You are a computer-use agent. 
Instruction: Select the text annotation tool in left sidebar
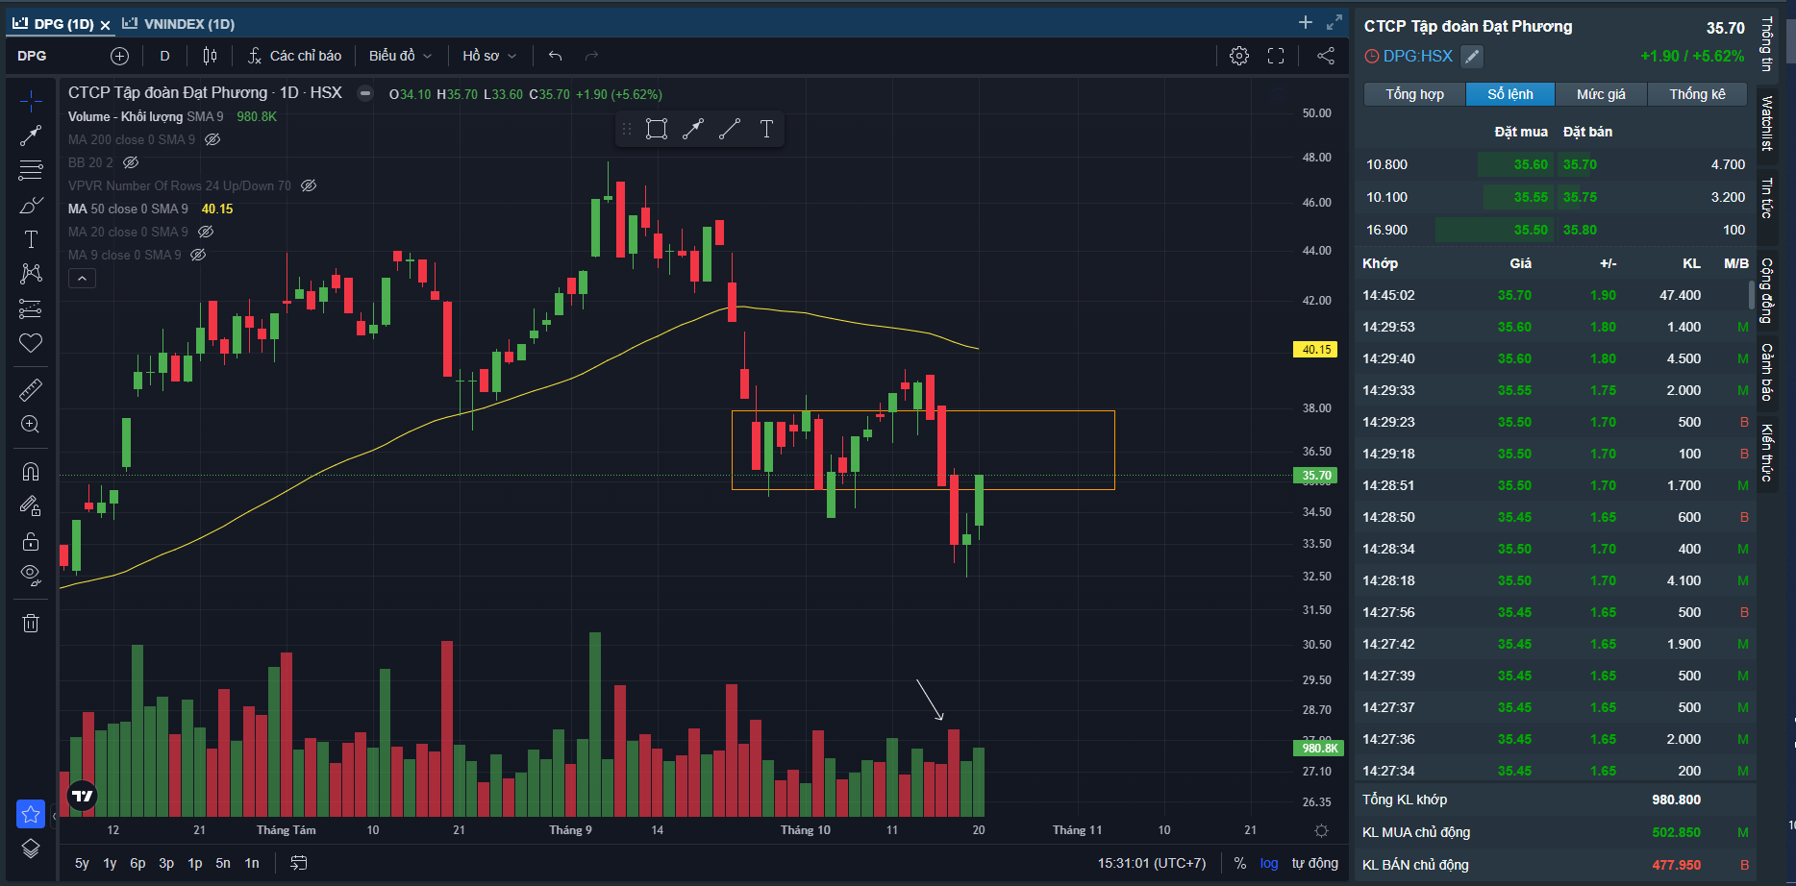coord(31,239)
